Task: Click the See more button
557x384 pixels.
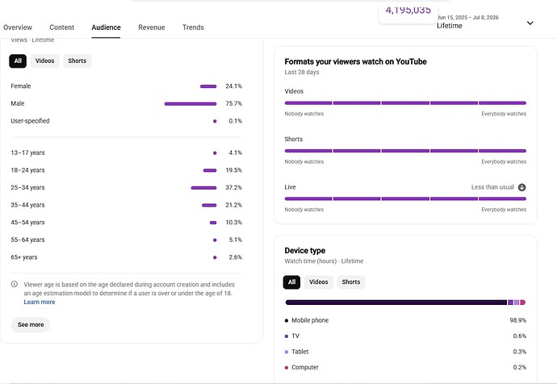Action: tap(31, 325)
